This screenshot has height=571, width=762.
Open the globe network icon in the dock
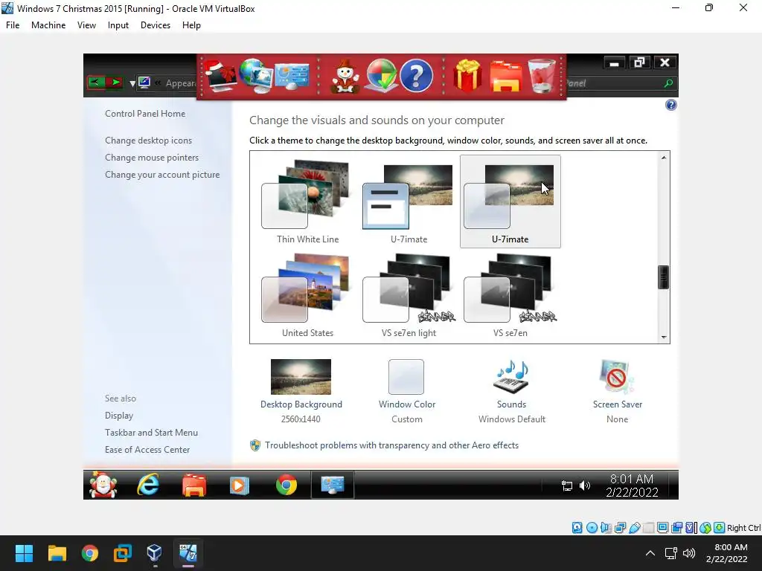click(x=256, y=77)
